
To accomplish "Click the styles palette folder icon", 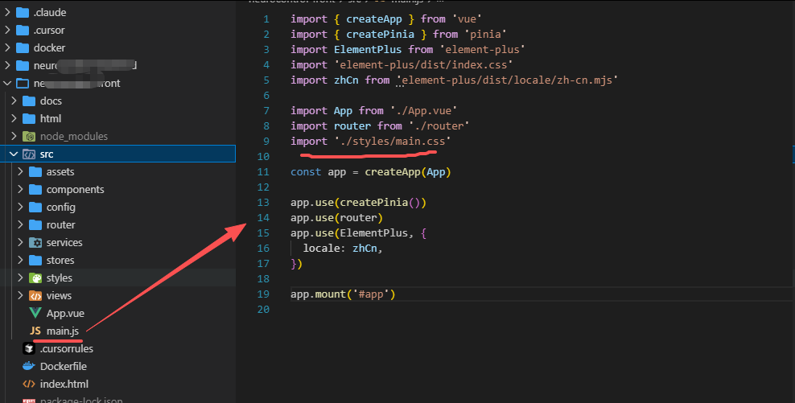I will 35,278.
